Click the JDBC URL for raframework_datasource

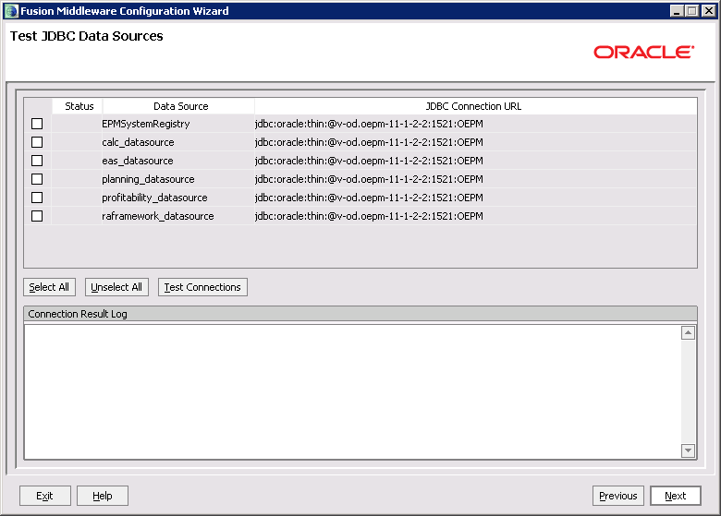(x=369, y=216)
